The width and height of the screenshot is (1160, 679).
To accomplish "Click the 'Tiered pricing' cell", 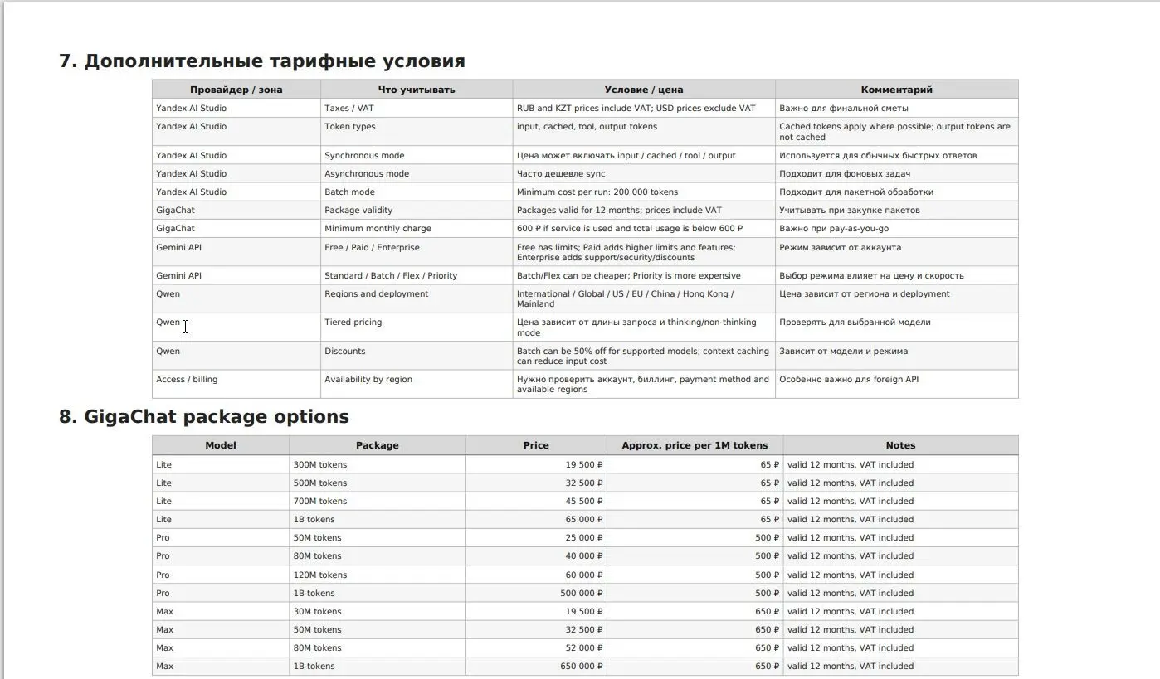I will (x=417, y=327).
